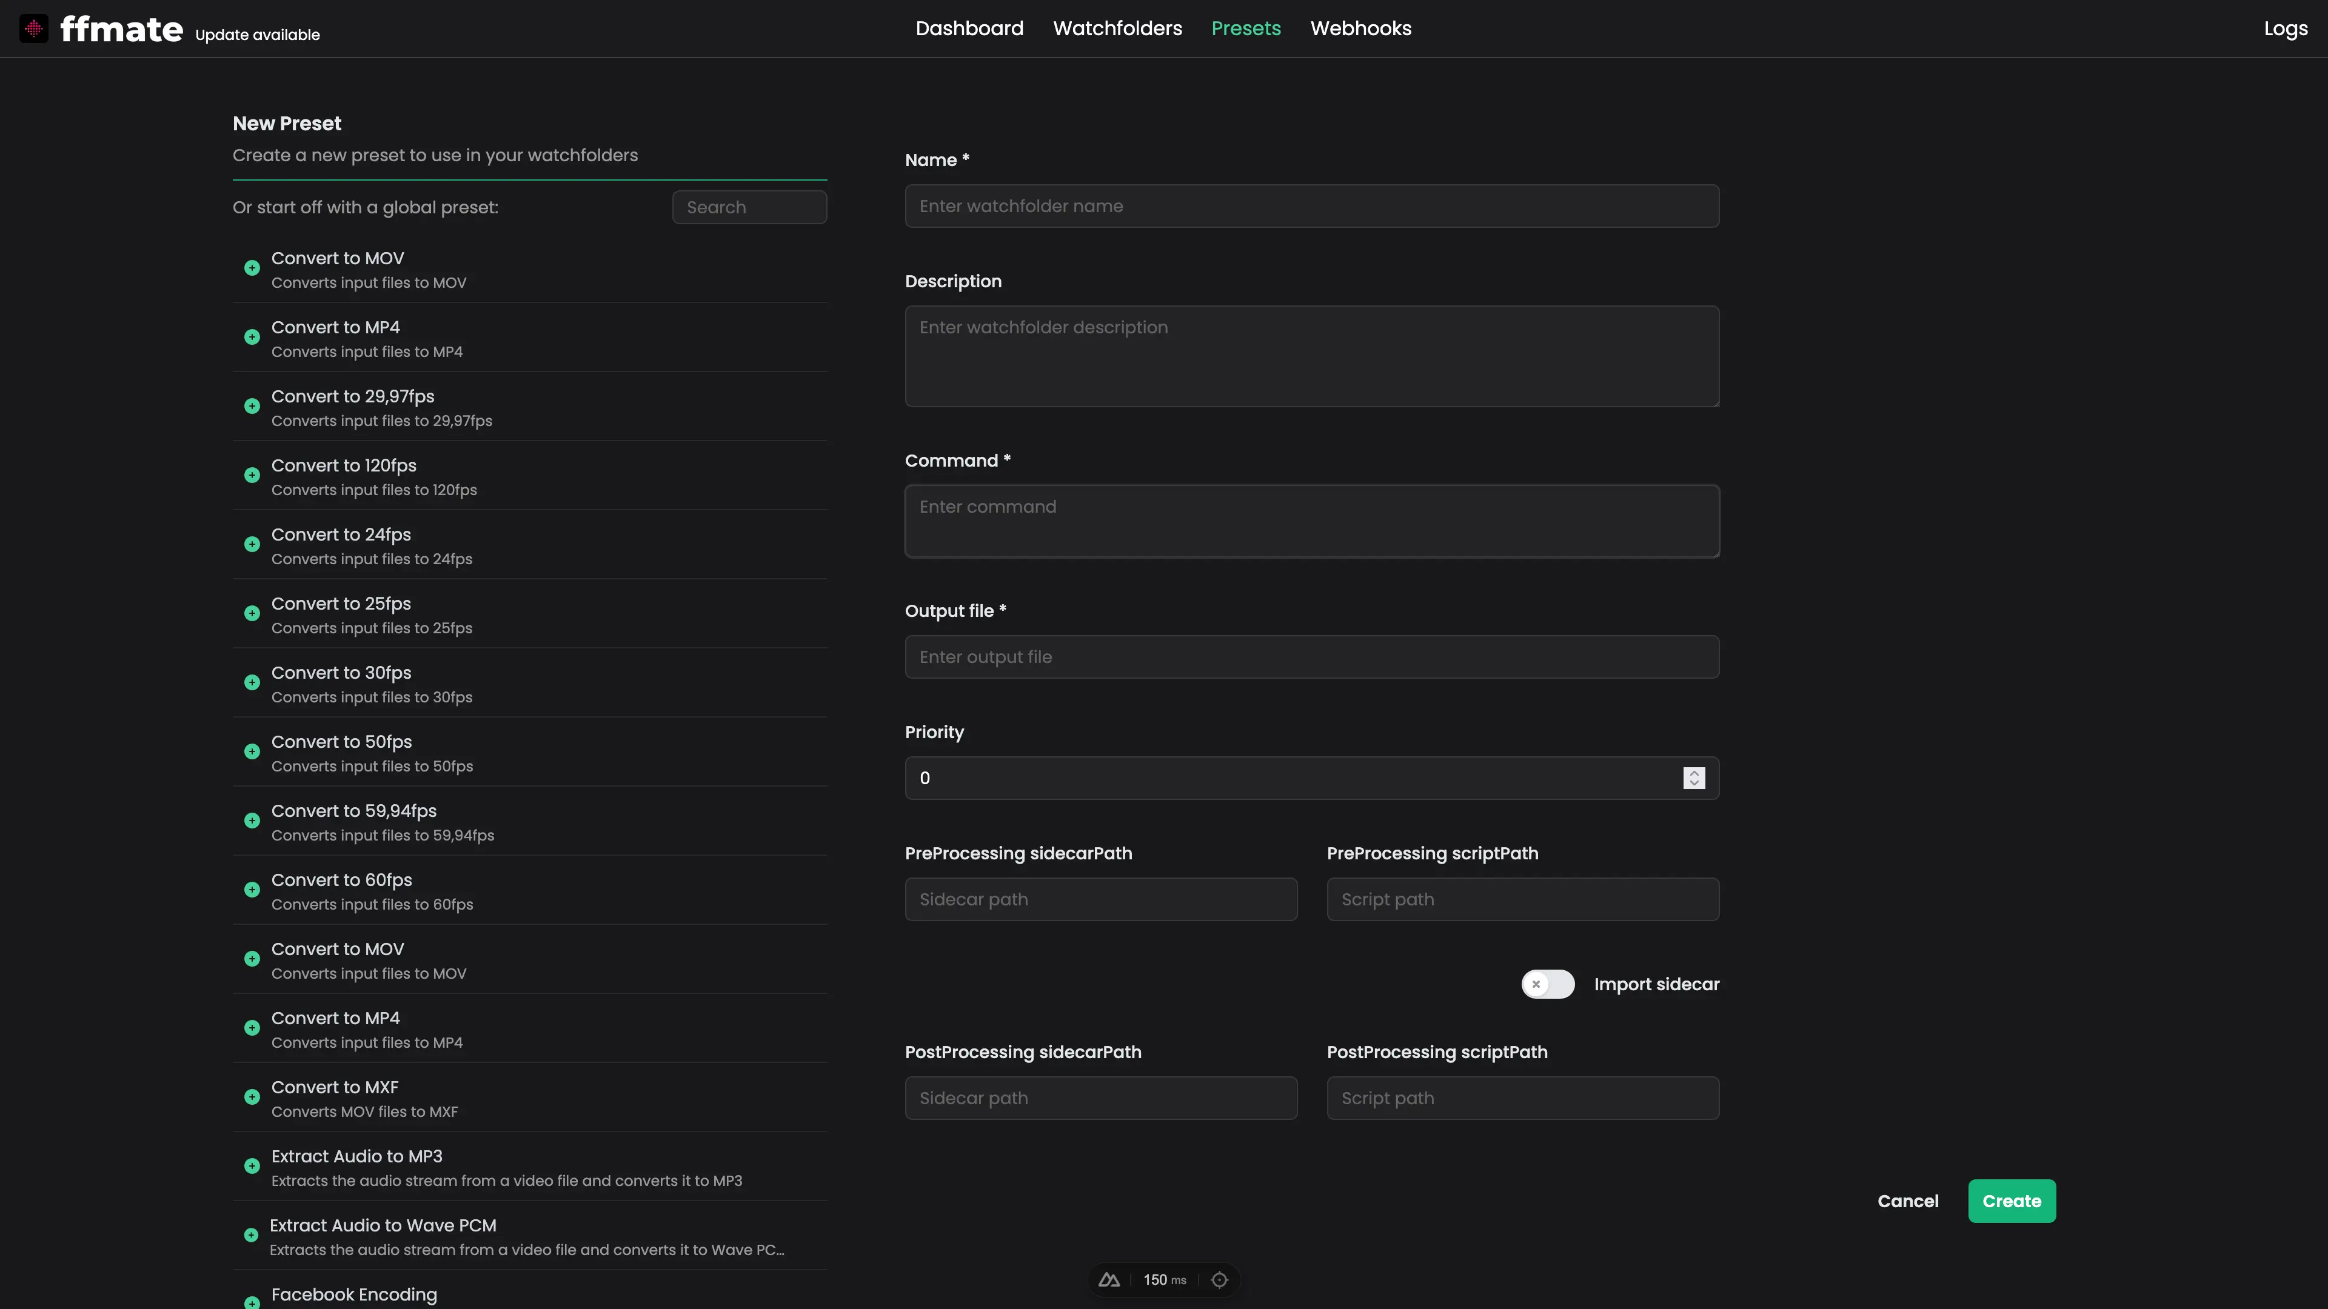Click the Priority stepper arrows
Viewport: 2328px width, 1309px height.
tap(1694, 778)
